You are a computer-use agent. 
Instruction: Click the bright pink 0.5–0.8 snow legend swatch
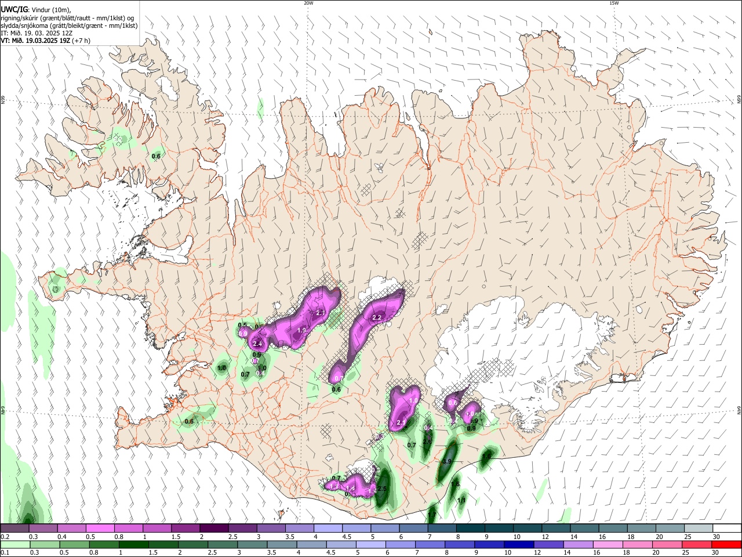click(100, 528)
